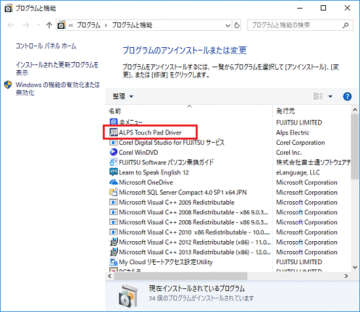360x312 pixels.
Task: Click the control panel icon in address bar
Action: pyautogui.click(x=62, y=25)
